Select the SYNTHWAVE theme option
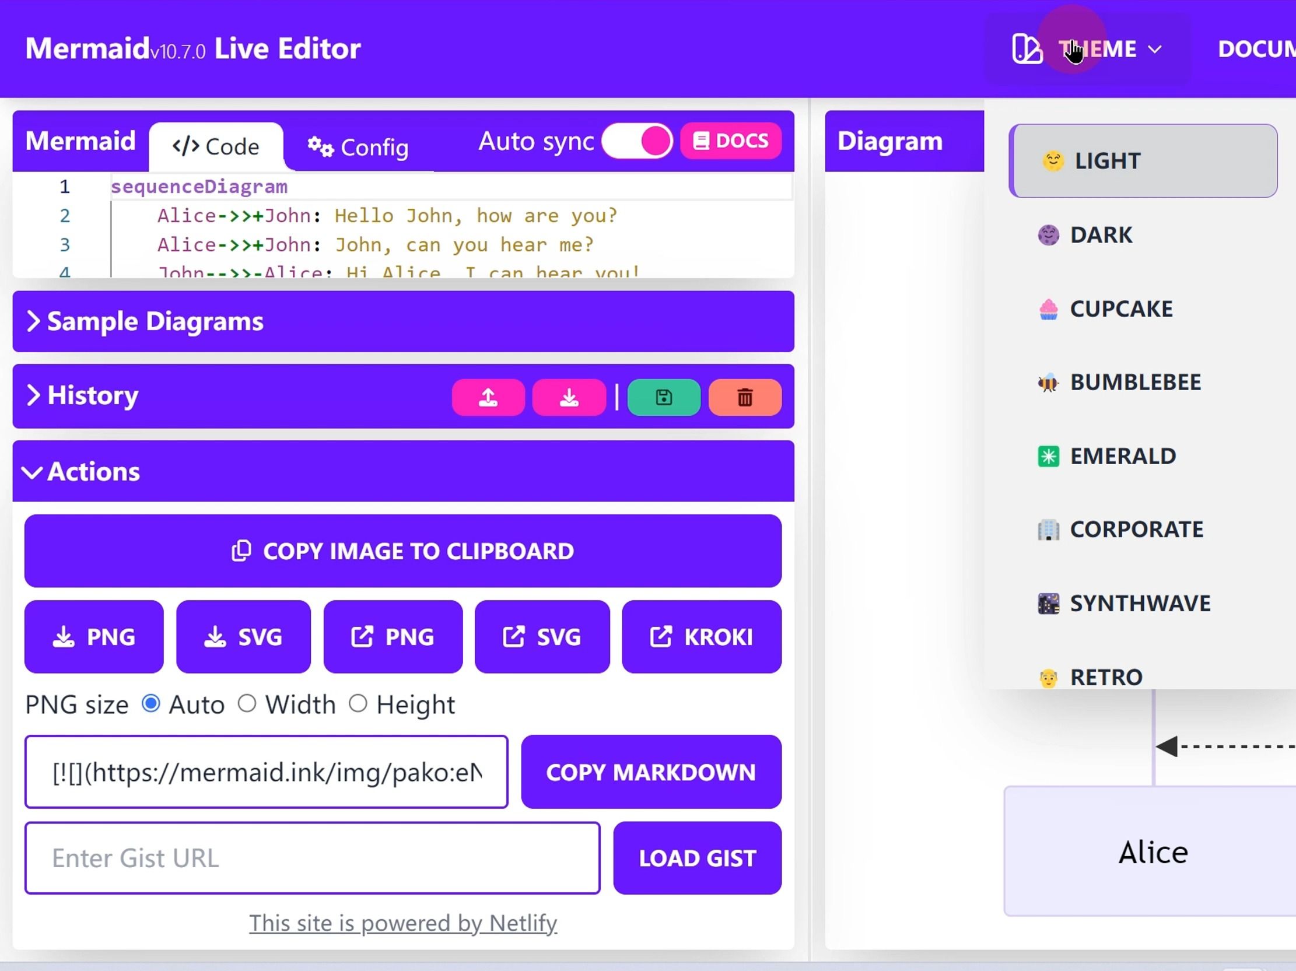Viewport: 1296px width, 971px height. (1140, 603)
